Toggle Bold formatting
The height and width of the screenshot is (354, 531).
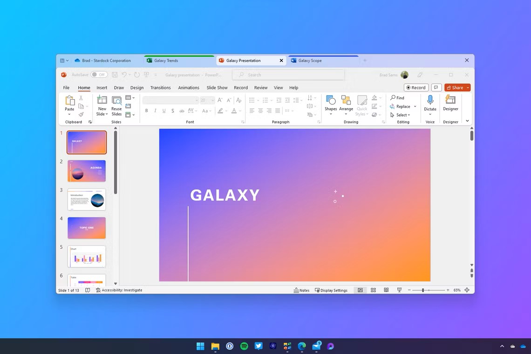pyautogui.click(x=146, y=111)
